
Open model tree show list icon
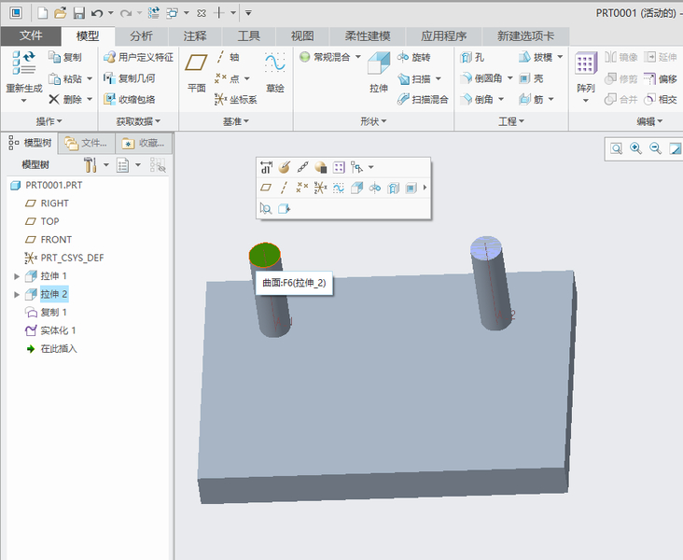click(x=123, y=164)
